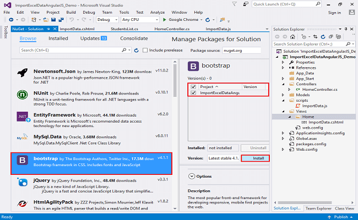The image size is (358, 220).
Task: Click the search magnifier in package search box
Action: 124,50
